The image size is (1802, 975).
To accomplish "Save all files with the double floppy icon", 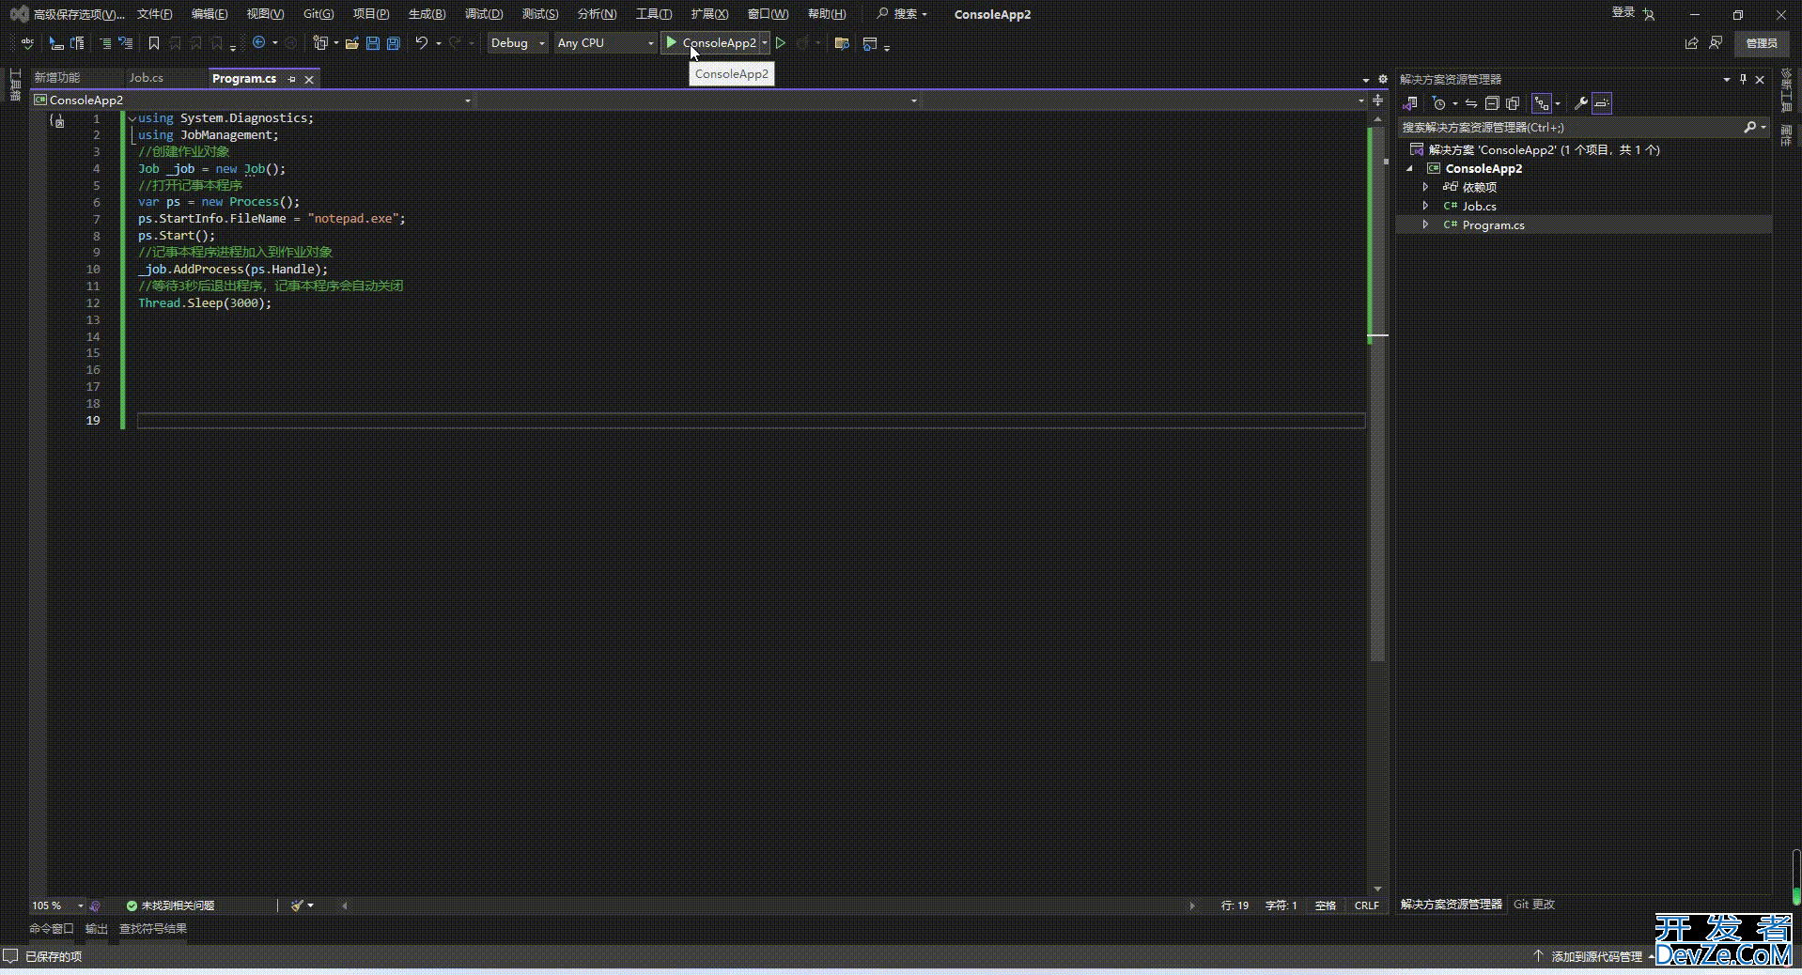I will click(393, 43).
